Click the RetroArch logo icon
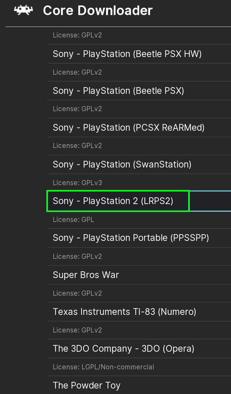231x394 pixels. [23, 11]
